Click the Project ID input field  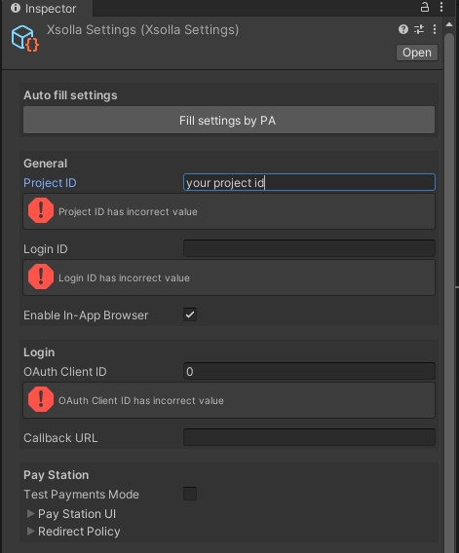[x=309, y=182]
